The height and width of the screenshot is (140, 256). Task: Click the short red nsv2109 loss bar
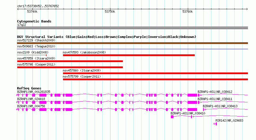32,55
